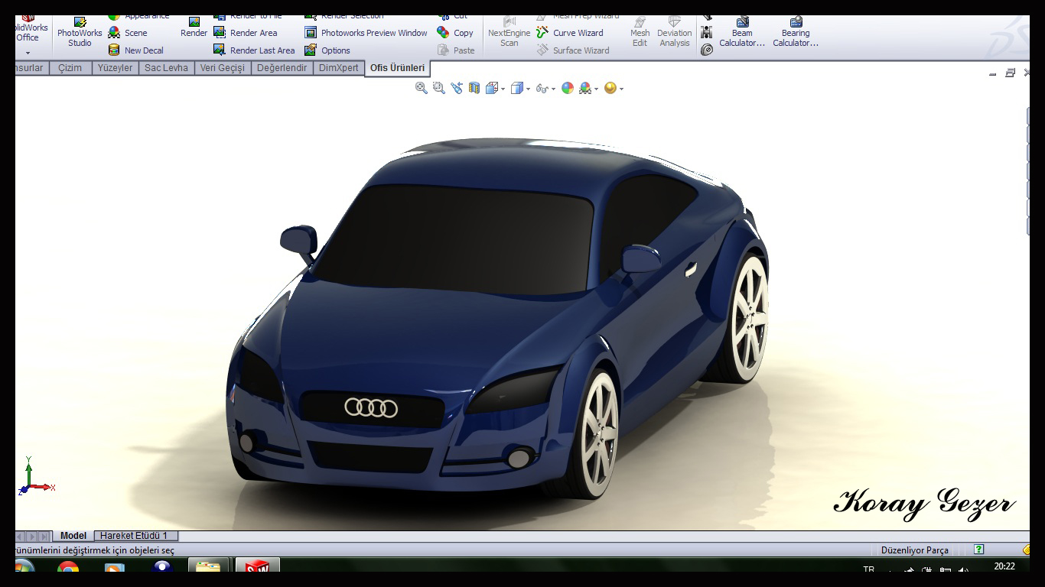The width and height of the screenshot is (1045, 587).
Task: Choose Render Last Area
Action: coord(253,50)
